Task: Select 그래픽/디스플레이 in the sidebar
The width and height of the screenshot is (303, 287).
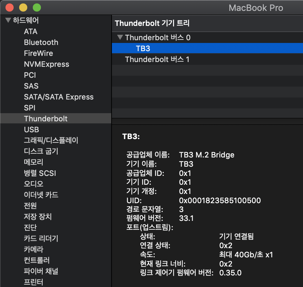Action: pos(51,140)
